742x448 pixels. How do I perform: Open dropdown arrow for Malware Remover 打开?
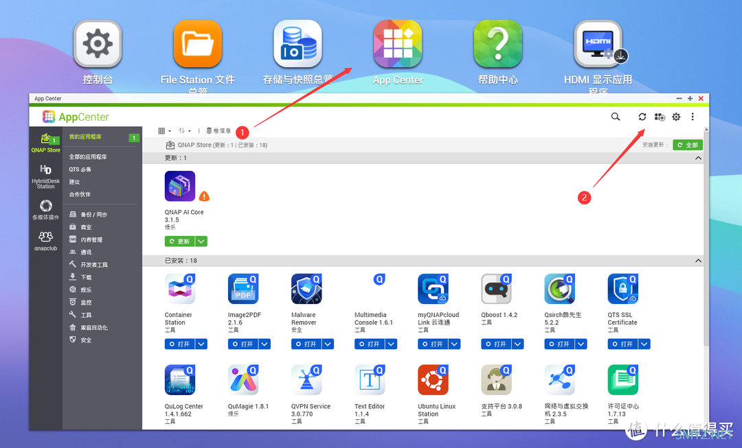(x=328, y=344)
